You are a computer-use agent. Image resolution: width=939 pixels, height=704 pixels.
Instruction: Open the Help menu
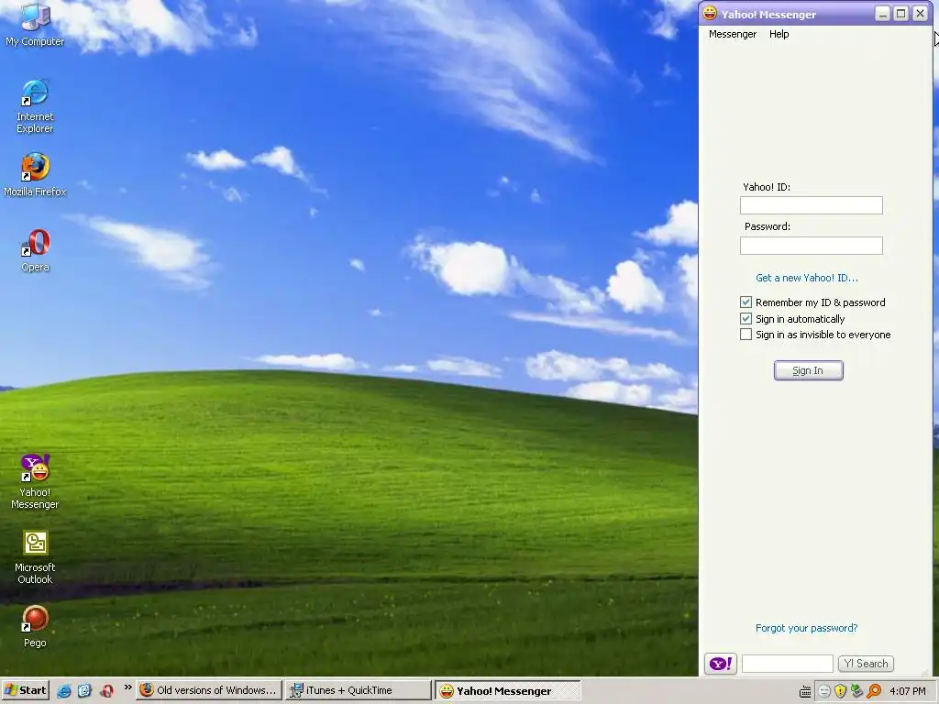779,34
